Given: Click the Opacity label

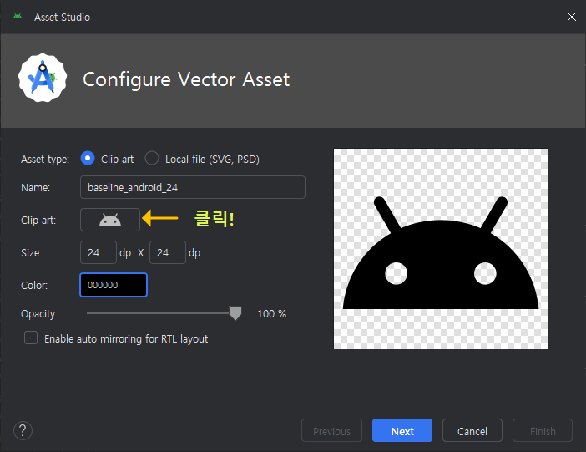Looking at the screenshot, I should pyautogui.click(x=39, y=314).
